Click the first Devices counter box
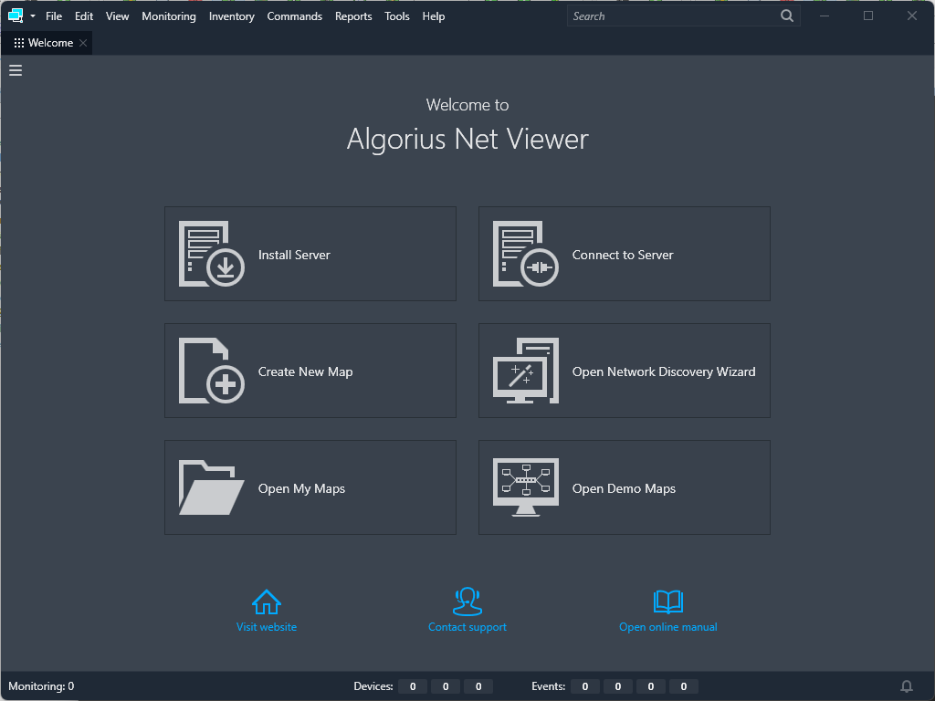Image resolution: width=935 pixels, height=701 pixels. point(413,686)
